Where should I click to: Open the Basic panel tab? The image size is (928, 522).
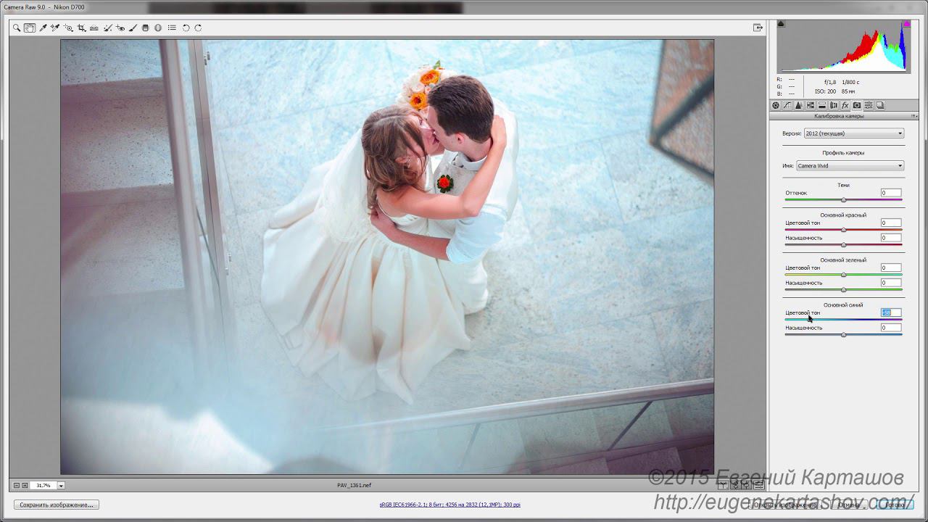(x=776, y=105)
